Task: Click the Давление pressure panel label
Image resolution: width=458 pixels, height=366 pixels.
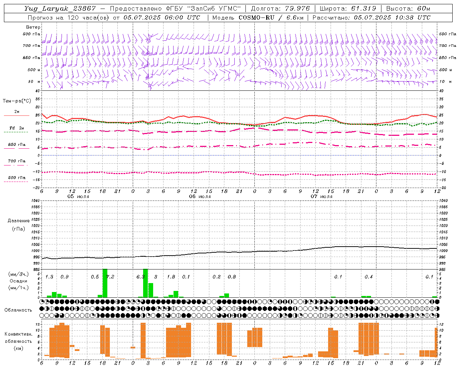Action: point(19,221)
